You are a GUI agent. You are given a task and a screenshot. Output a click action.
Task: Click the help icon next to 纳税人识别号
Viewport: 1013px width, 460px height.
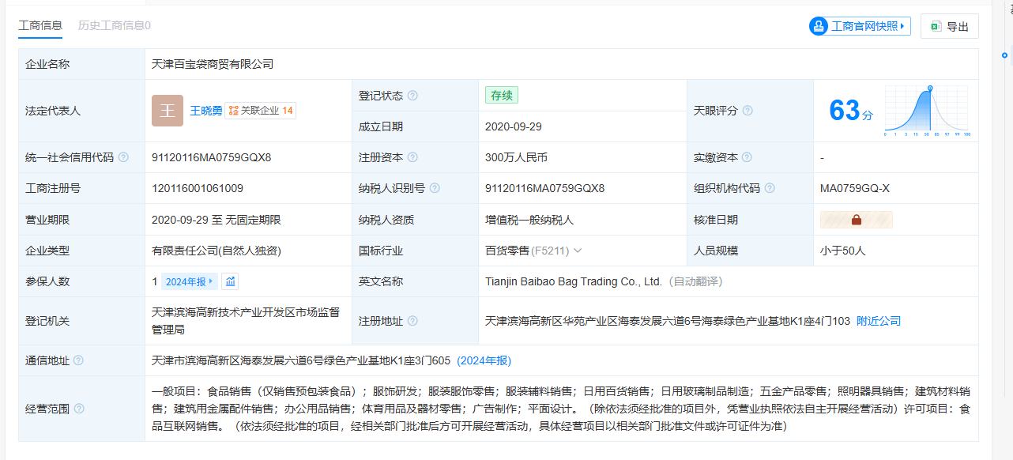pyautogui.click(x=435, y=188)
